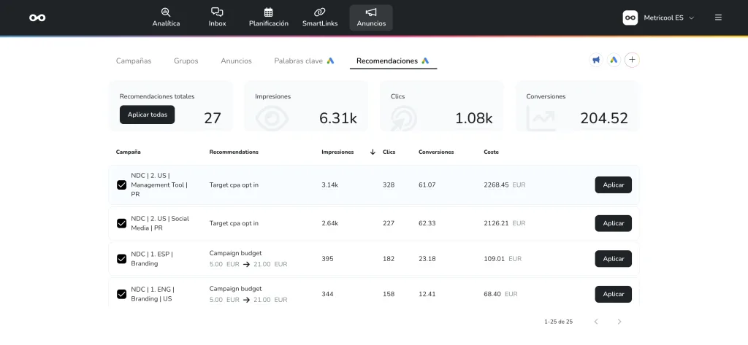Select the blue megaphone ads account icon

point(596,61)
